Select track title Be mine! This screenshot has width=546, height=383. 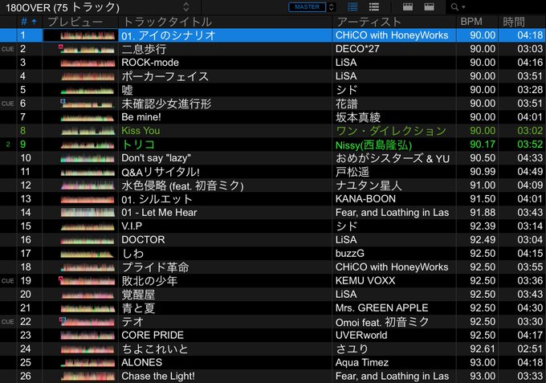[x=141, y=117]
